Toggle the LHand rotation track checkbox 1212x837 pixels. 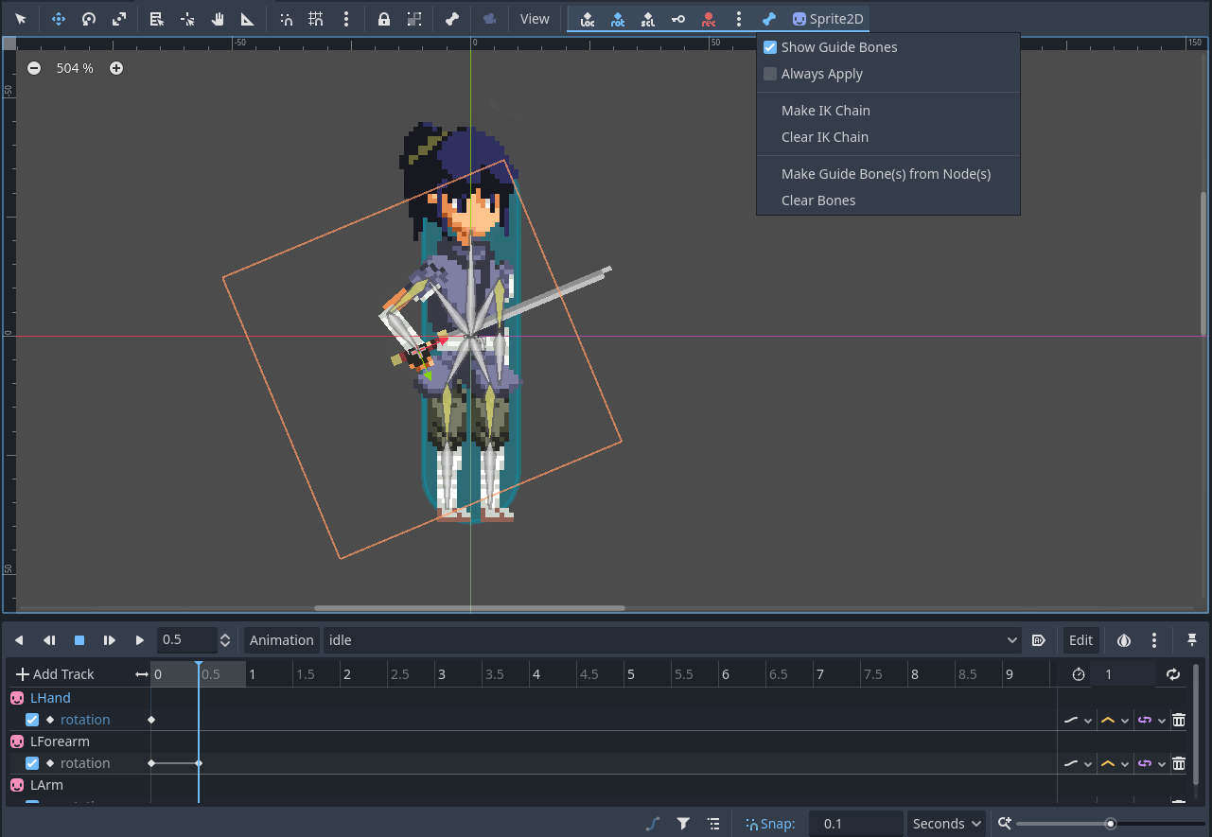click(31, 719)
